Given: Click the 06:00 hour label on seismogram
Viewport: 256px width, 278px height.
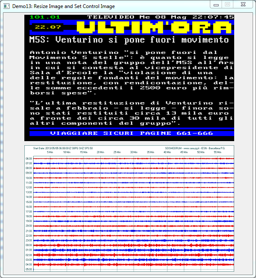Looking at the screenshot, I should point(29,159).
